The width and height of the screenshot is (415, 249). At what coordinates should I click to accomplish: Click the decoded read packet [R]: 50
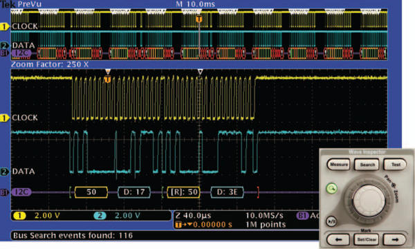click(184, 192)
